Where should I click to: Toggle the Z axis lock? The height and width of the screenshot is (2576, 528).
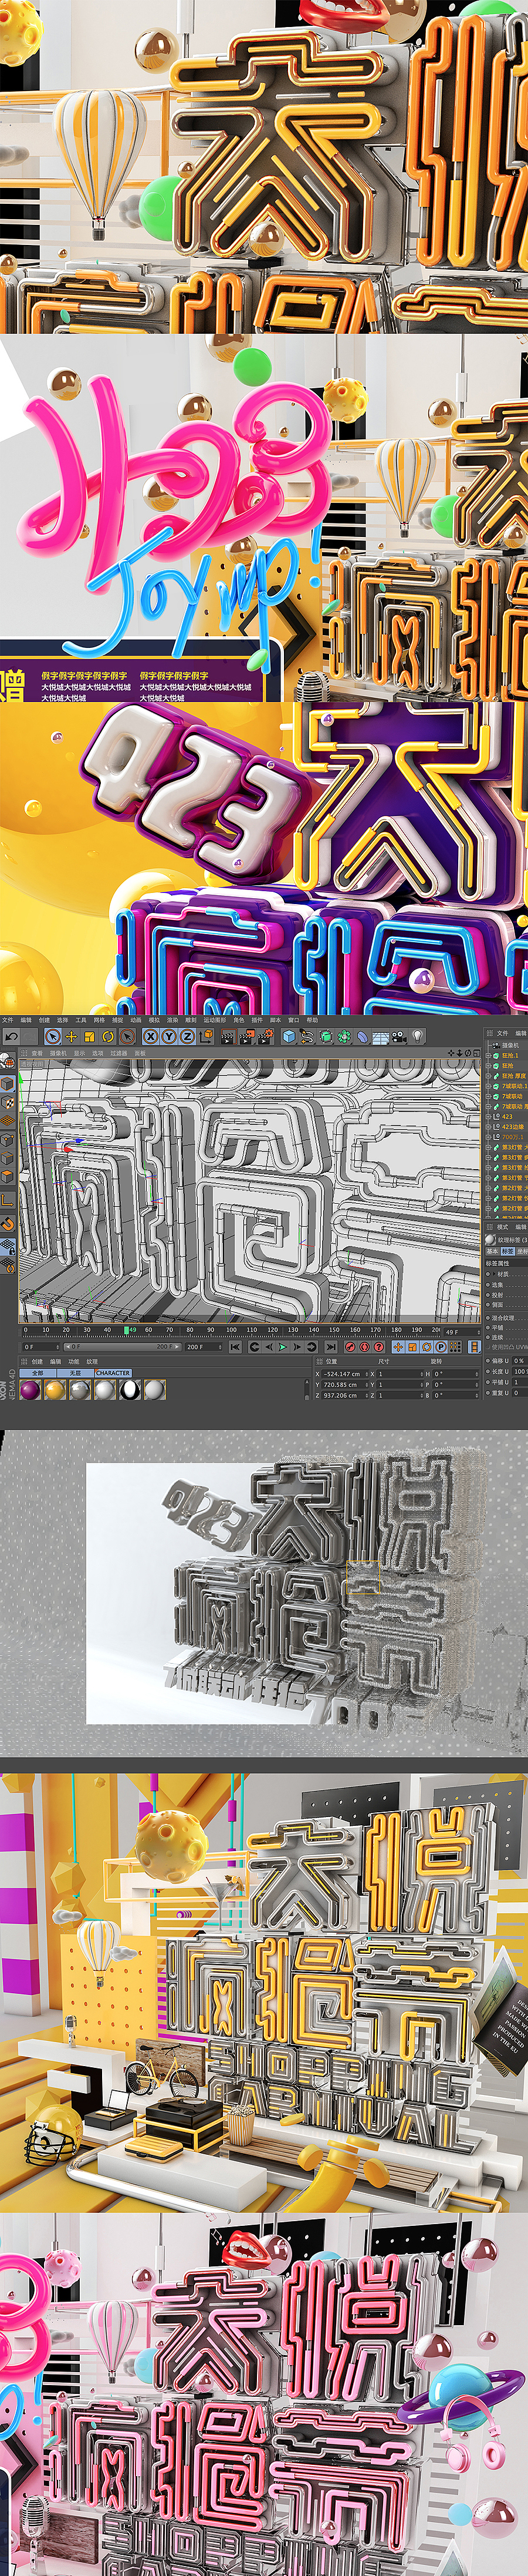click(187, 1037)
